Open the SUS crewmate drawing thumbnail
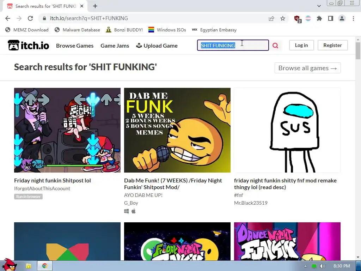361x271 pixels. tap(287, 130)
